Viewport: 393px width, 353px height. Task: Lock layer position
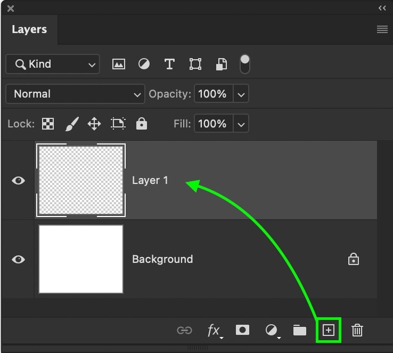coord(94,124)
